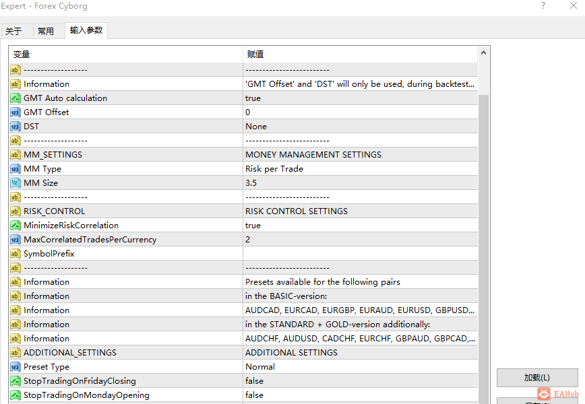Click the 加载(L) button

tap(537, 378)
